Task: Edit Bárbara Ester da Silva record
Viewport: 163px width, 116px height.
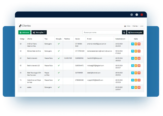Action: pos(136,51)
